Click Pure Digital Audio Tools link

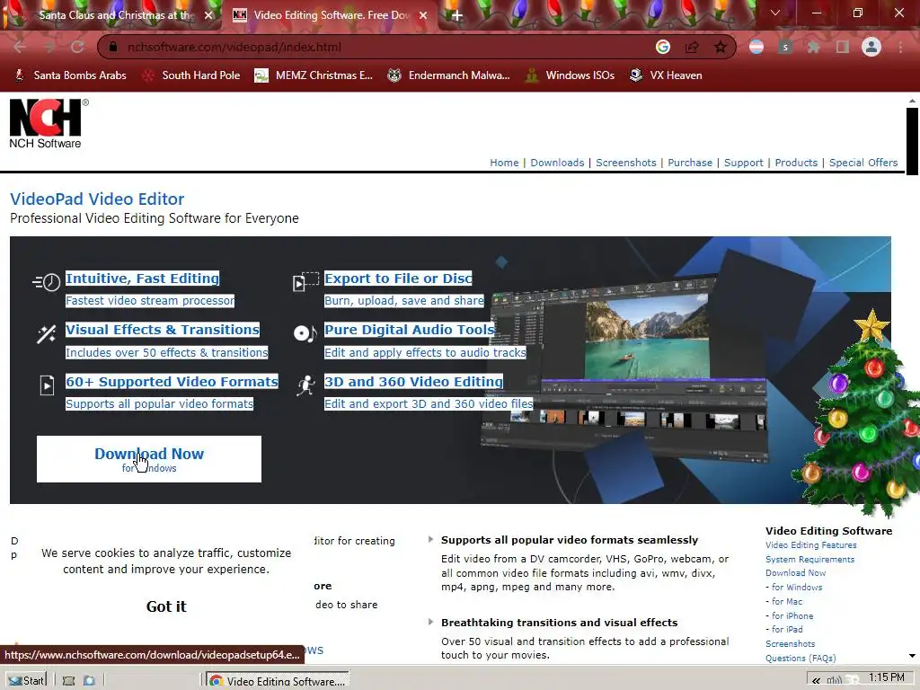(x=410, y=330)
